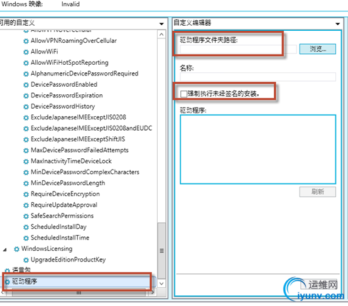
Task: Click the tree scrollbar up arrow
Action: [x=161, y=35]
